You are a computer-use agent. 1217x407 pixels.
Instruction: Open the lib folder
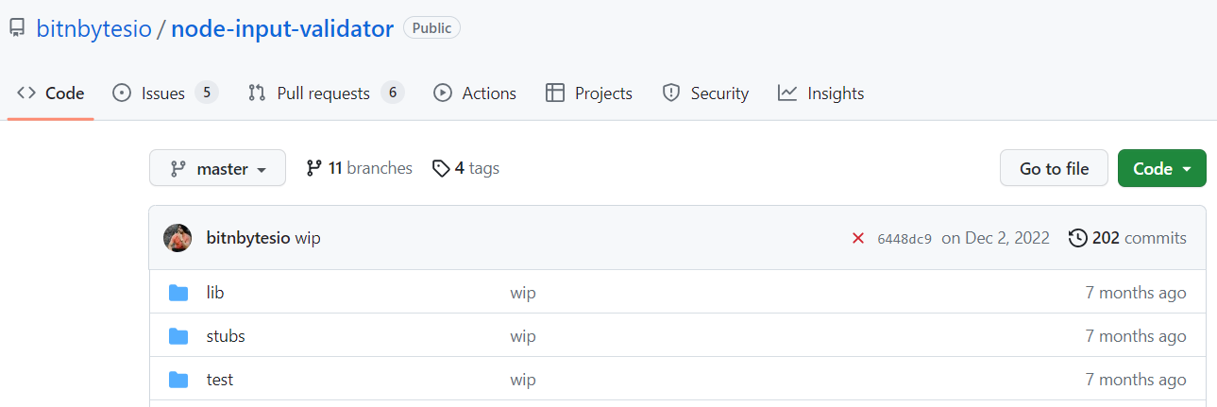click(215, 293)
